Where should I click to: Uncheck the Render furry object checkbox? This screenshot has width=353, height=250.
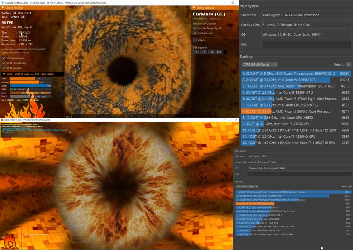(195, 28)
